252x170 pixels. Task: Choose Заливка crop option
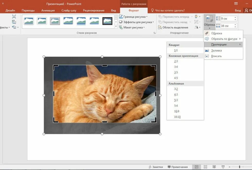[x=223, y=50]
